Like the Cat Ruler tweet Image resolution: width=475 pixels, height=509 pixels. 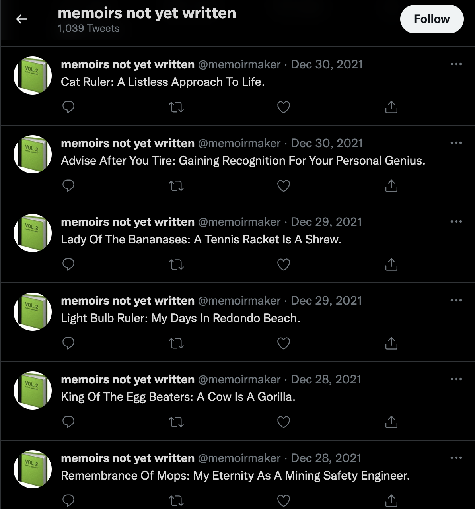coord(283,107)
